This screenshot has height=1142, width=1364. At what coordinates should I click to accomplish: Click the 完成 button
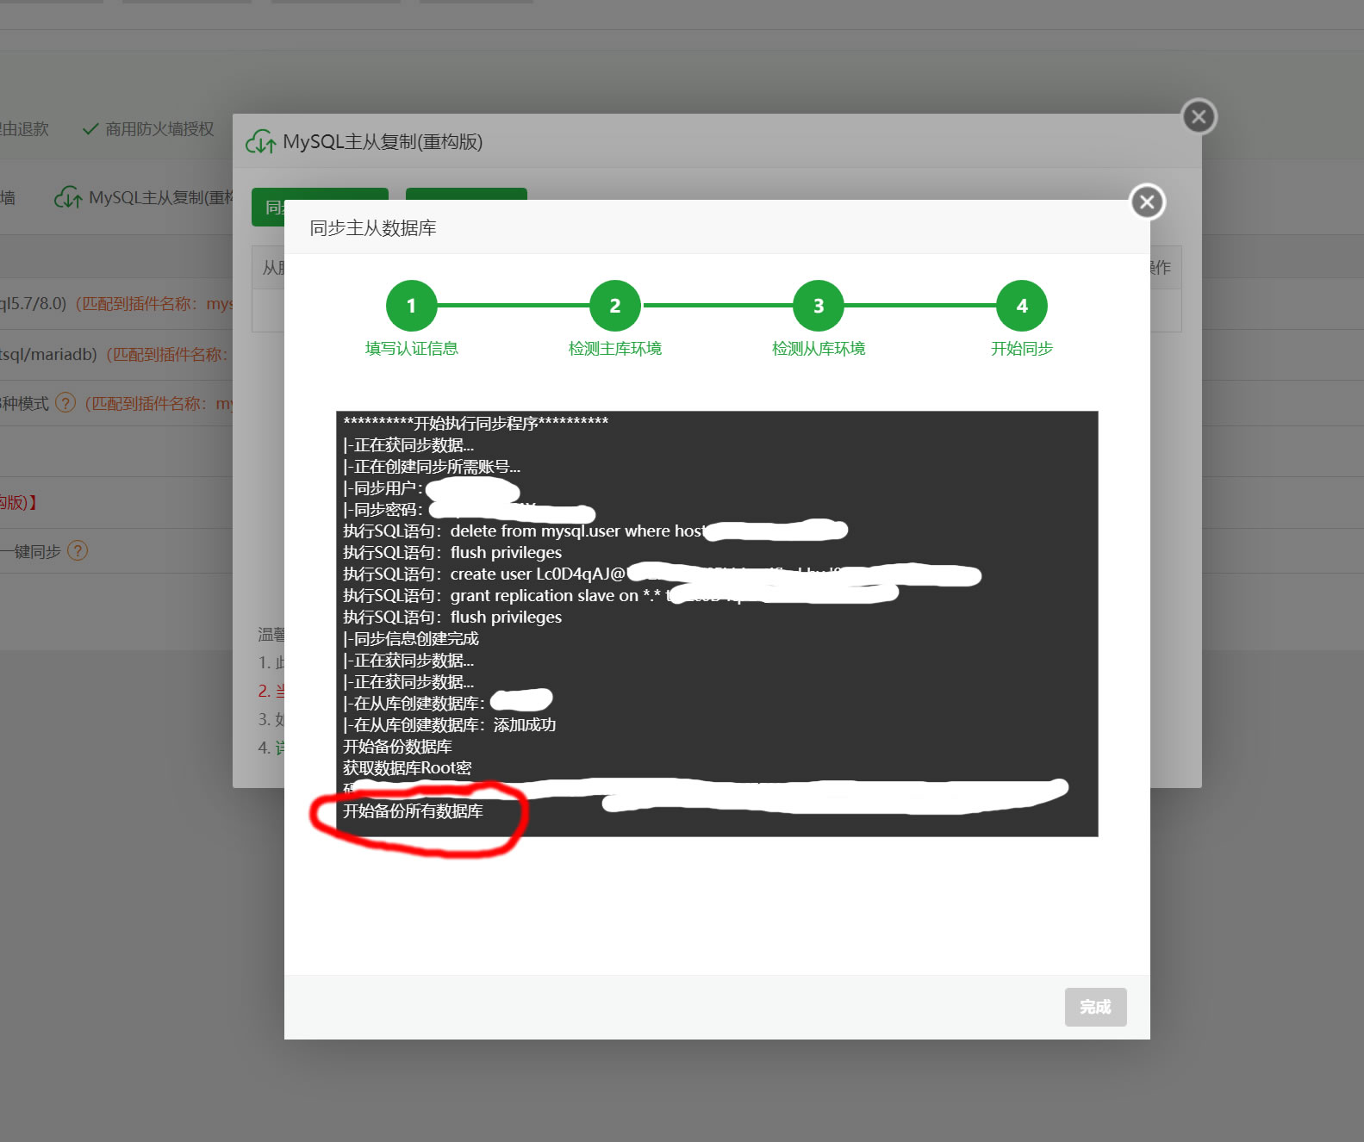(1095, 1007)
